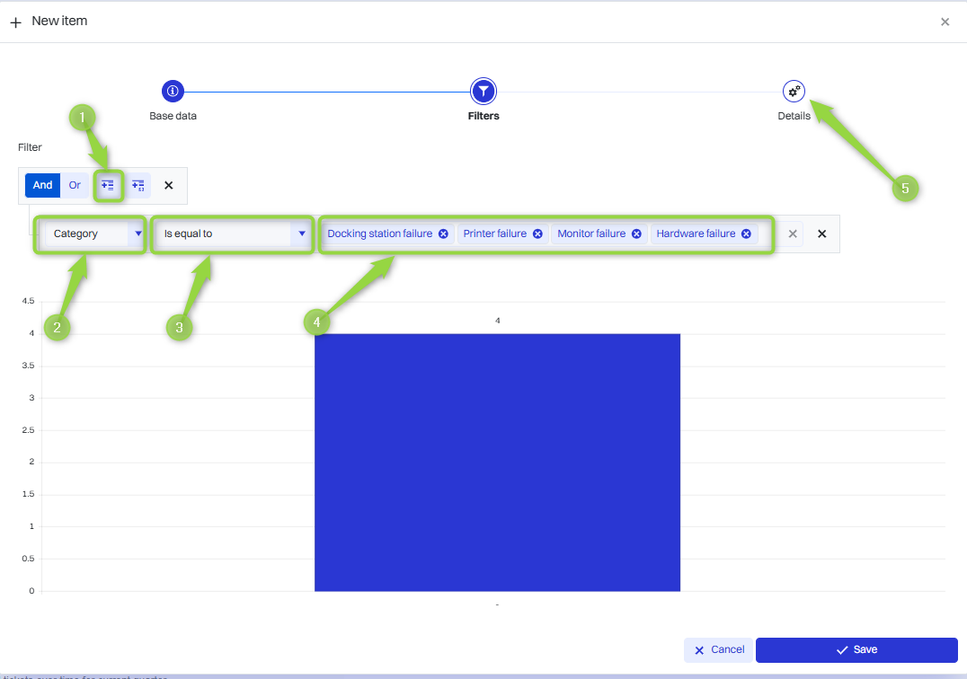967x679 pixels.
Task: Open the Filters step
Action: [483, 92]
